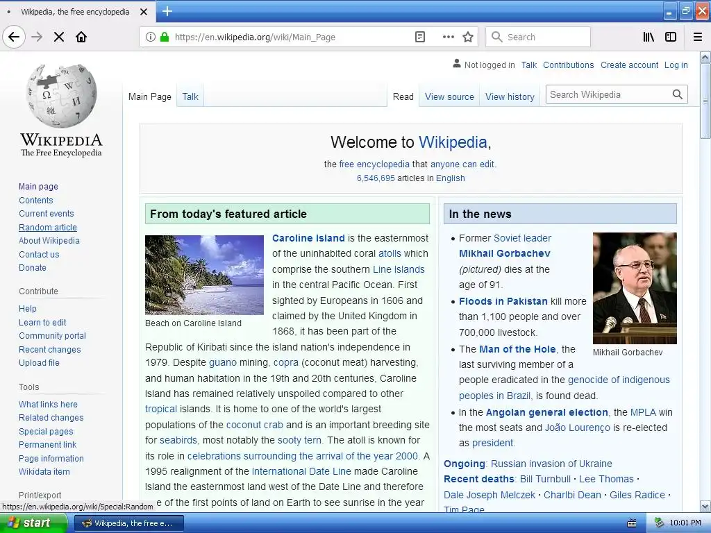The width and height of the screenshot is (711, 533).
Task: Select Wikipedia taskbar window button
Action: click(128, 523)
